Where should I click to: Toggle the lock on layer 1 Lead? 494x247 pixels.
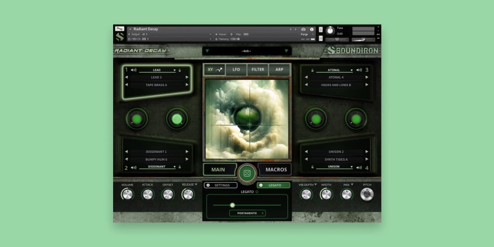coord(180,70)
